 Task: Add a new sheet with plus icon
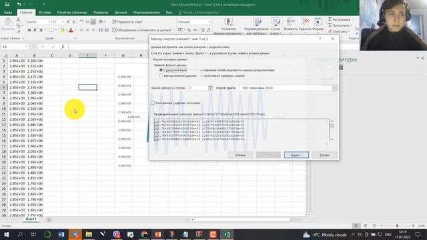tap(49, 219)
